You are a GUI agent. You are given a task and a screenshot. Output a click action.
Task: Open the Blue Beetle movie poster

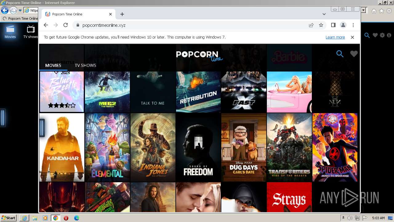[62, 92]
